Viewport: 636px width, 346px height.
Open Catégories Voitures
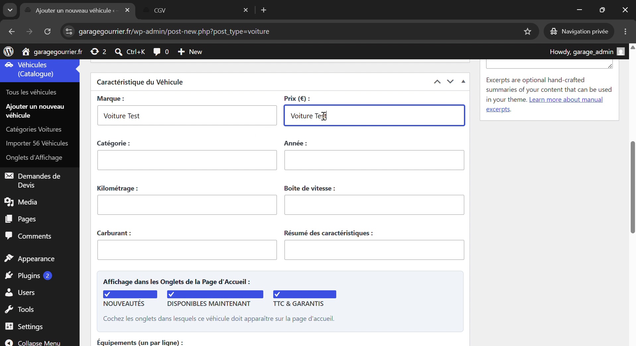click(34, 129)
